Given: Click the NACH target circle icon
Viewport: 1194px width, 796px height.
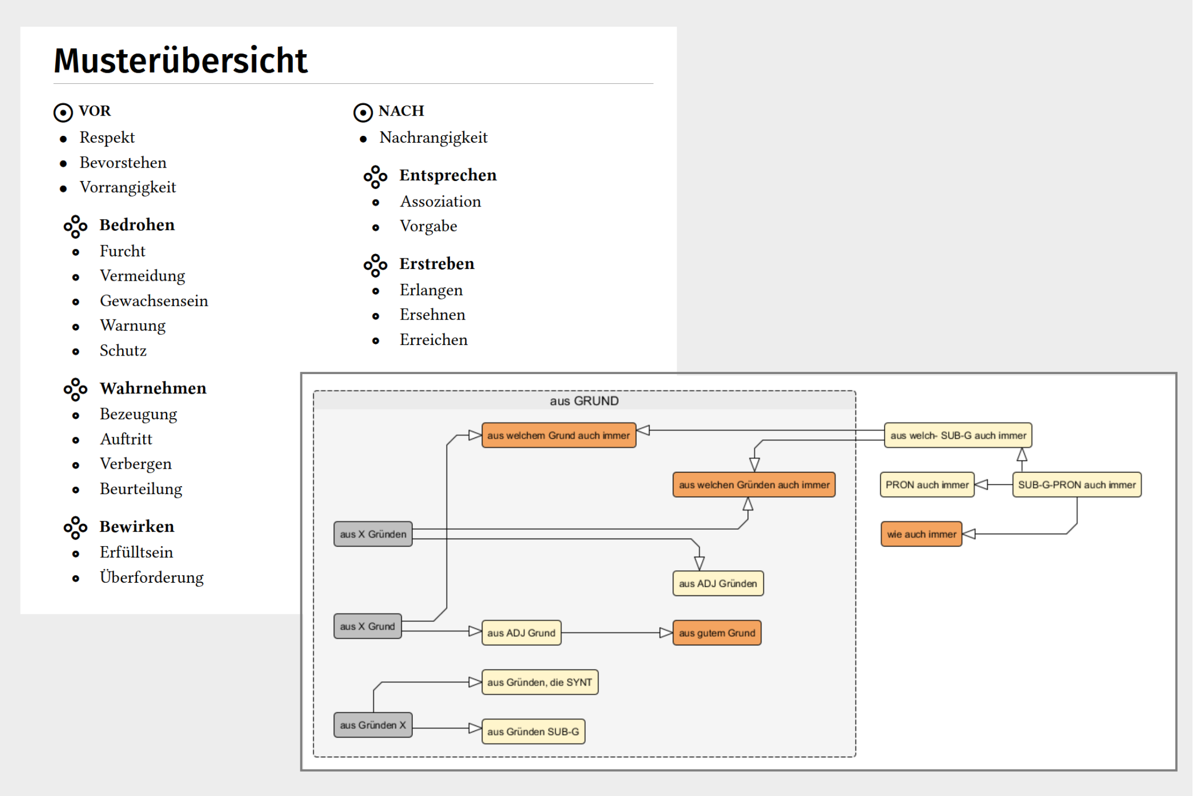Looking at the screenshot, I should 363,113.
